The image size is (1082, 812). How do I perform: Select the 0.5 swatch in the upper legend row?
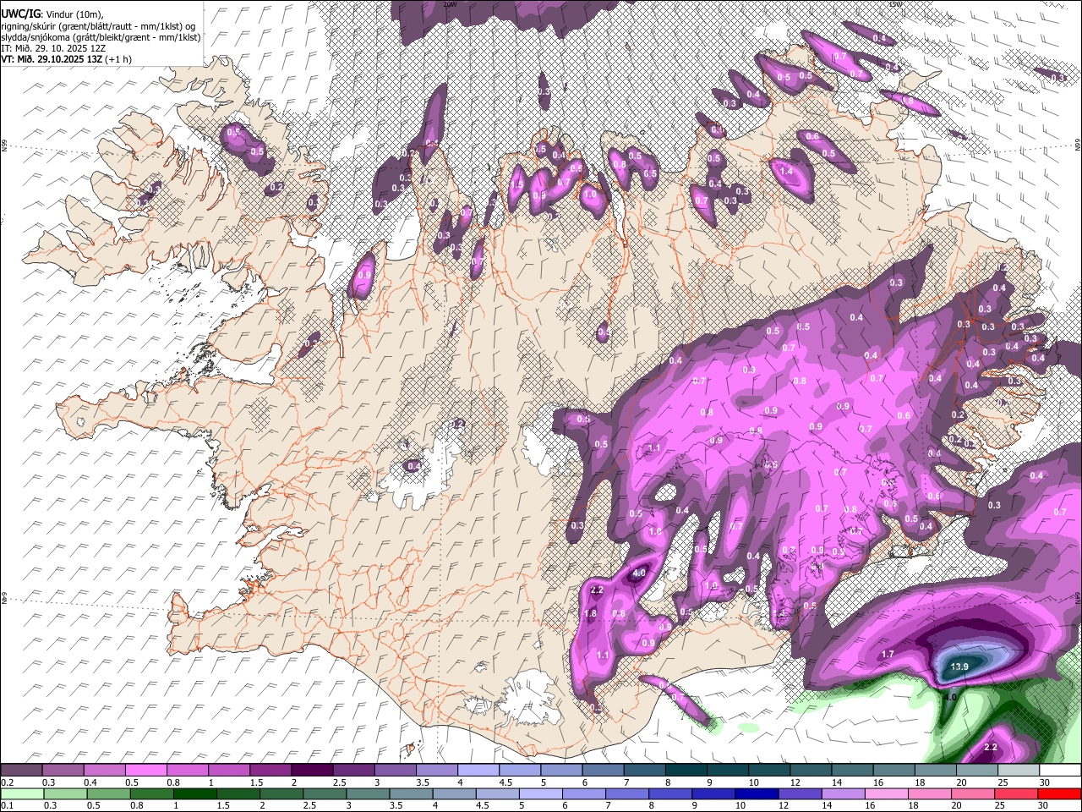[x=145, y=771]
